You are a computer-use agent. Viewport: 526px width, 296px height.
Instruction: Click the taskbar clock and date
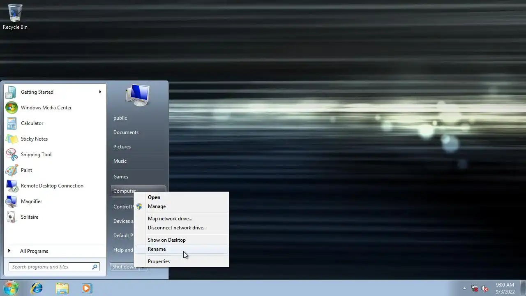tap(505, 288)
